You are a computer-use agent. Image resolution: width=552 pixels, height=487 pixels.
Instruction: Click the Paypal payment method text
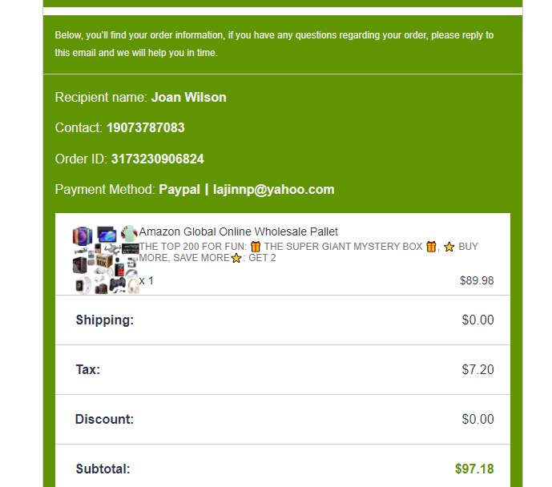tap(179, 190)
